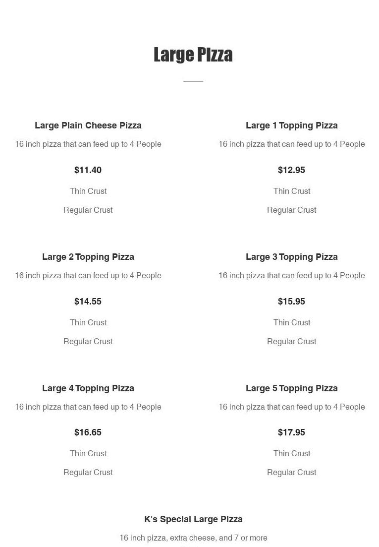Image resolution: width=379 pixels, height=547 pixels.
Task: Select Thin Crust for Large 3 Topping Pizza
Action: click(292, 322)
